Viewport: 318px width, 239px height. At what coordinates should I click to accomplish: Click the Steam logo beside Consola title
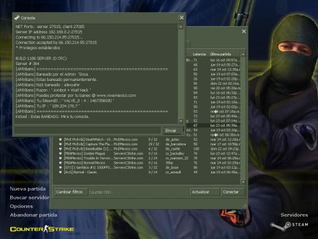click(x=17, y=18)
